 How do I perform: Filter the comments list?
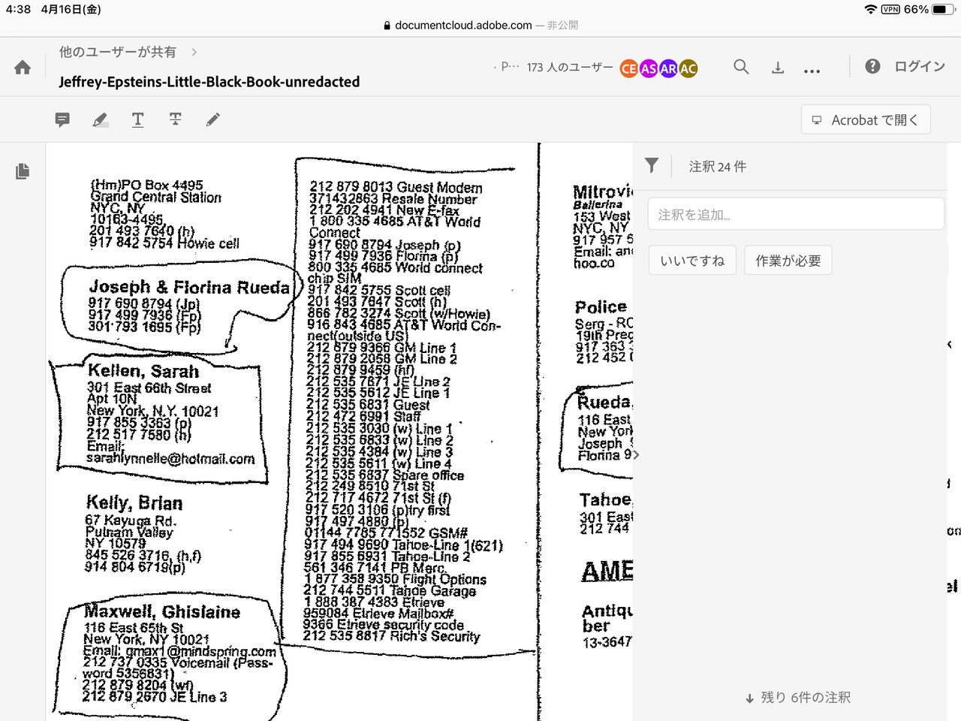click(652, 166)
